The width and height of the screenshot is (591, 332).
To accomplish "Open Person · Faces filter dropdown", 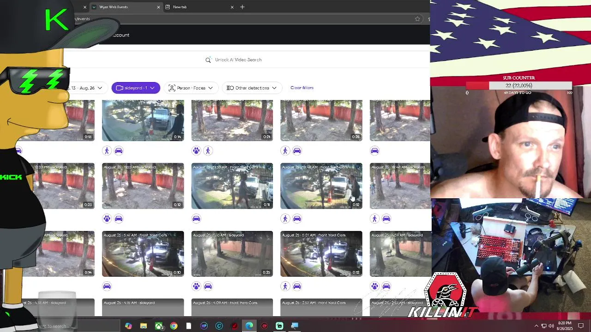I will 191,88.
